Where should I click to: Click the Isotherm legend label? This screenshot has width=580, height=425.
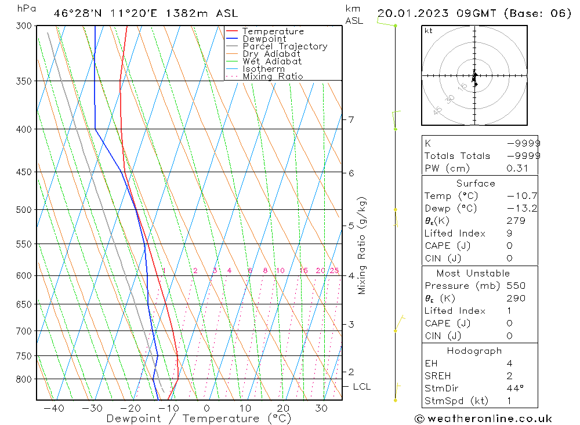click(x=264, y=69)
